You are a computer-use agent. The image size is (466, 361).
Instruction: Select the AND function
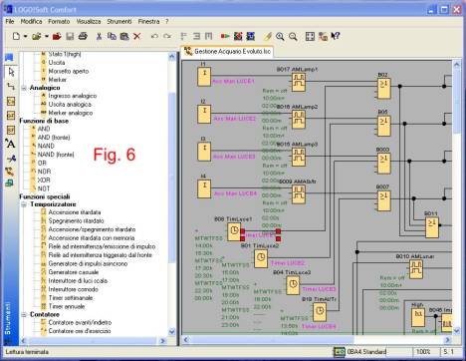click(x=44, y=129)
